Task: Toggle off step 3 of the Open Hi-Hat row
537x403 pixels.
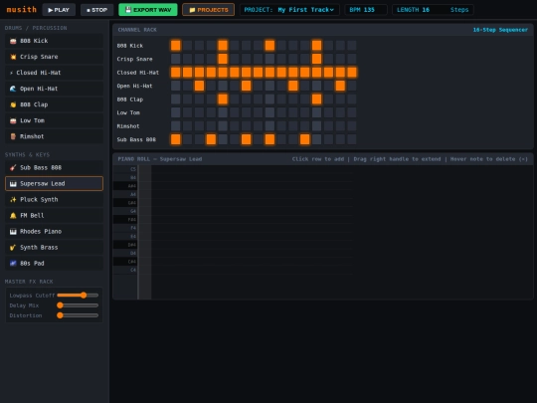Action: click(199, 86)
